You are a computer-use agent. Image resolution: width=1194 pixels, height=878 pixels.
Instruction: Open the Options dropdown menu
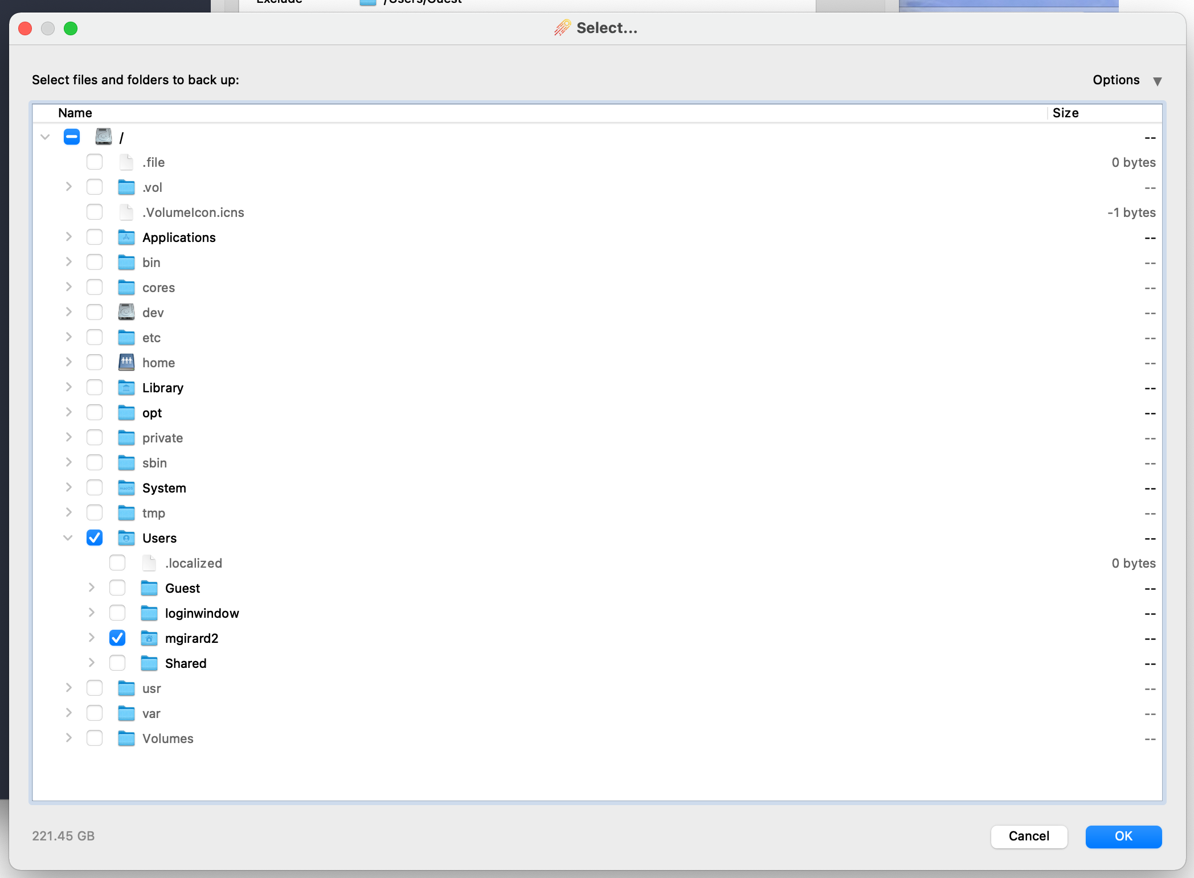click(x=1126, y=80)
